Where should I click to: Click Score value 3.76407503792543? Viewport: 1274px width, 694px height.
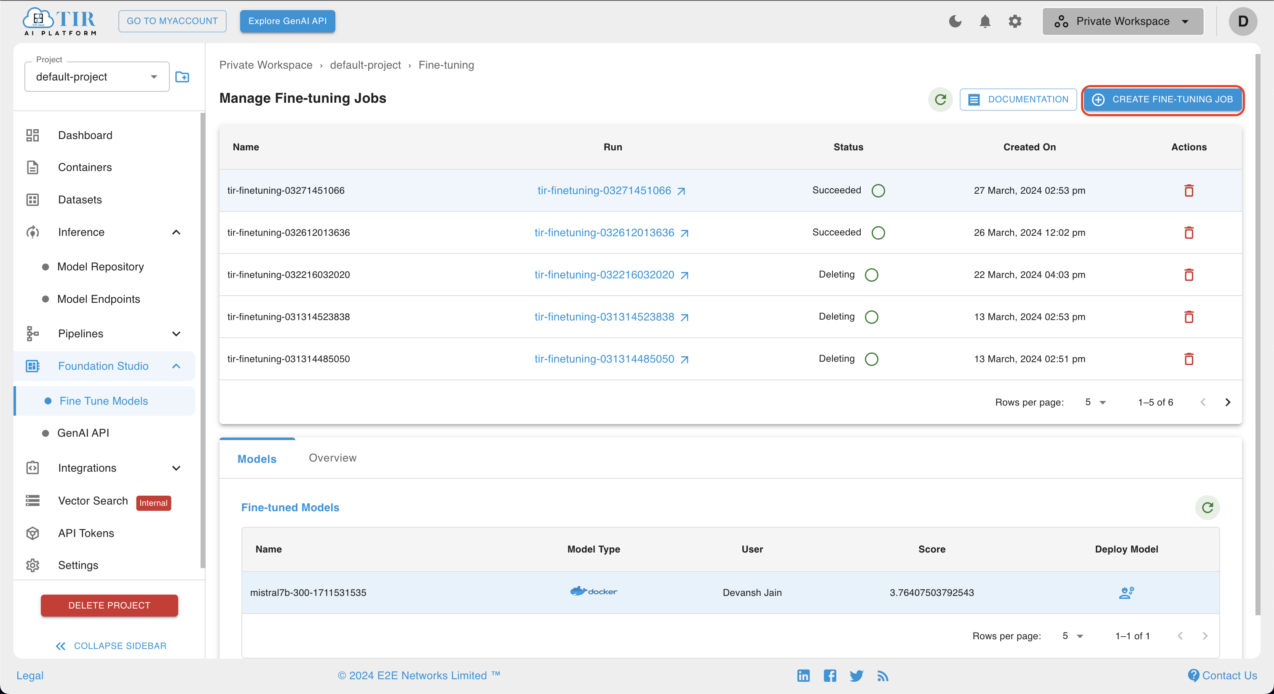pos(932,592)
